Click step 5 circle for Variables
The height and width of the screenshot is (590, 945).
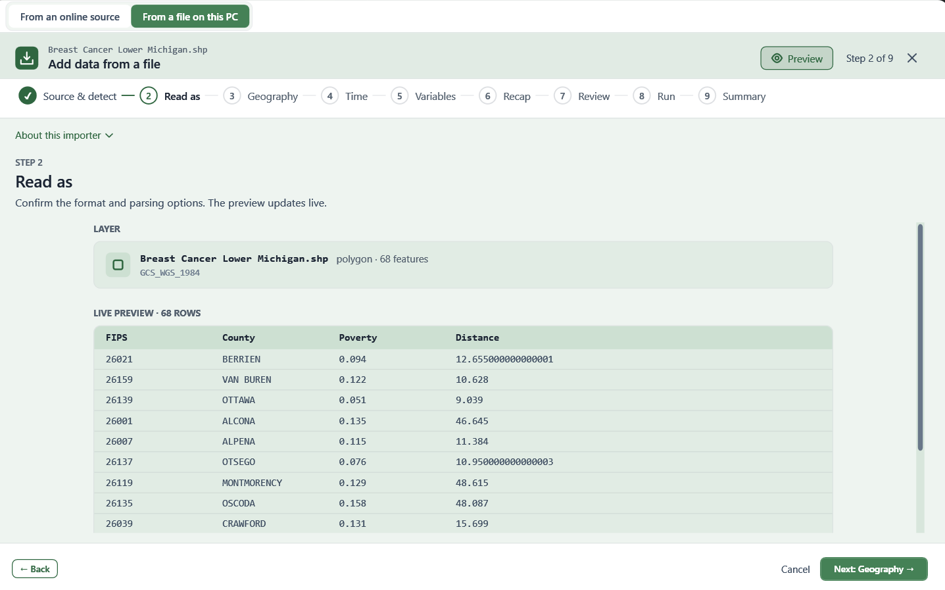pos(399,96)
